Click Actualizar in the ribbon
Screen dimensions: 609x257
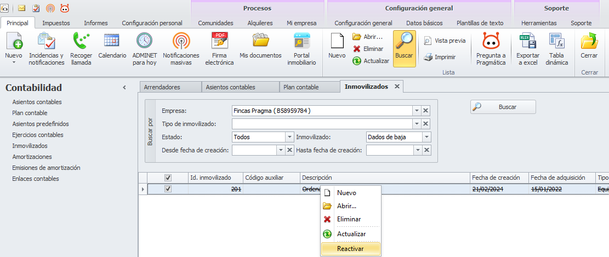click(371, 61)
